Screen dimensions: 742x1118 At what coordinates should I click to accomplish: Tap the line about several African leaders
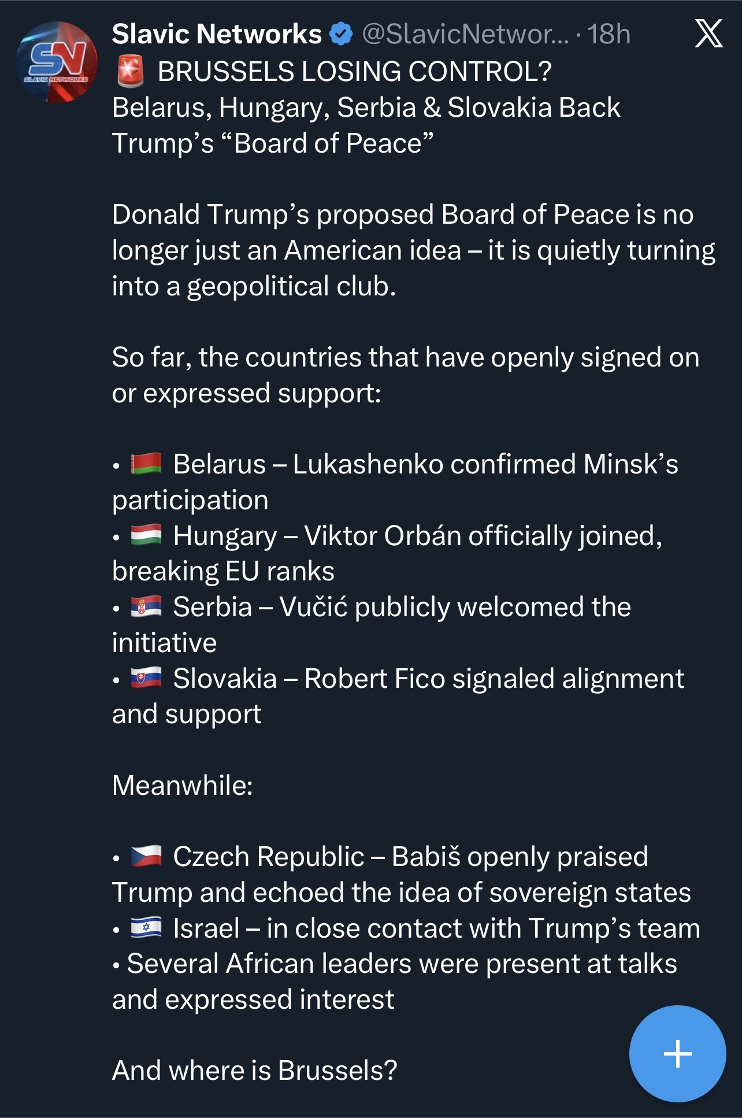pos(402,964)
